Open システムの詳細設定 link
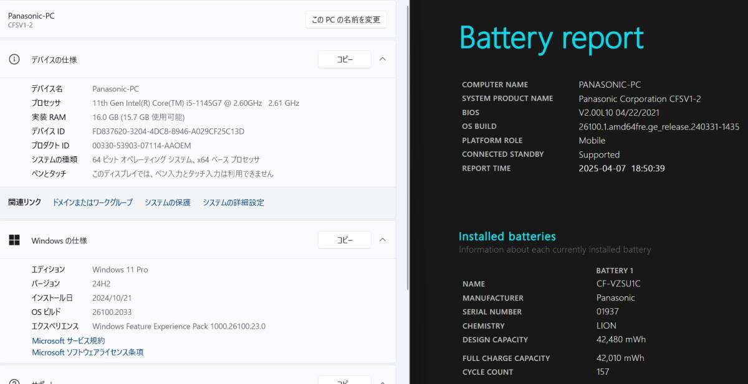The width and height of the screenshot is (748, 384). 233,202
